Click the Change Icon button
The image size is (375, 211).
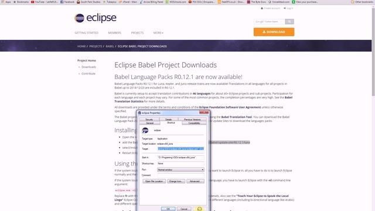[176, 181]
